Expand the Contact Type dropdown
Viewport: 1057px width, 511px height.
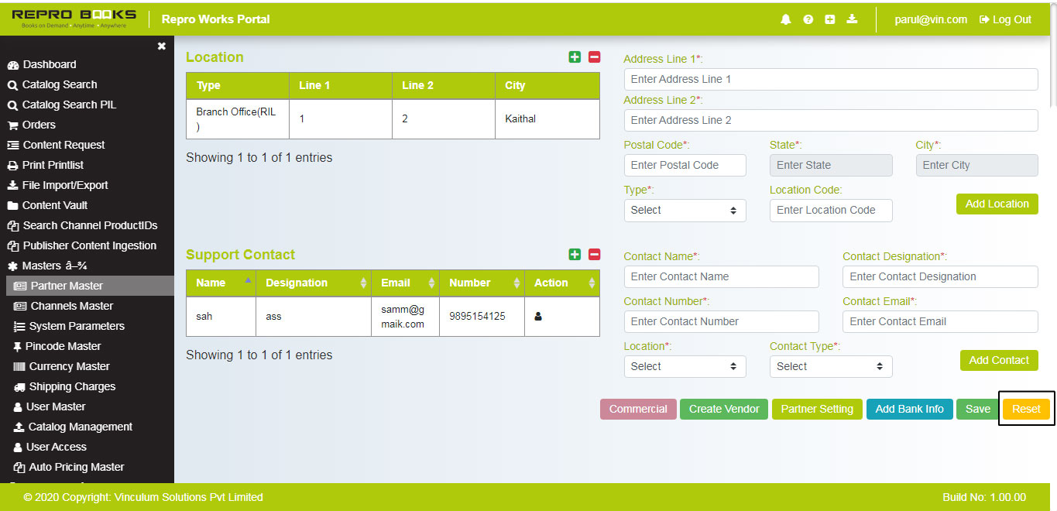[830, 367]
